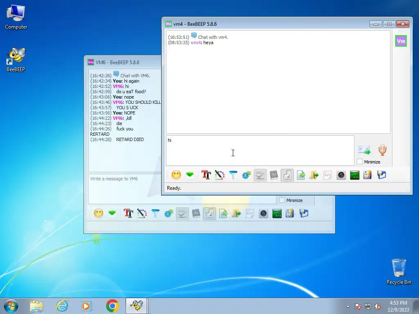Check the Minimize box in vm4 window

[360, 161]
